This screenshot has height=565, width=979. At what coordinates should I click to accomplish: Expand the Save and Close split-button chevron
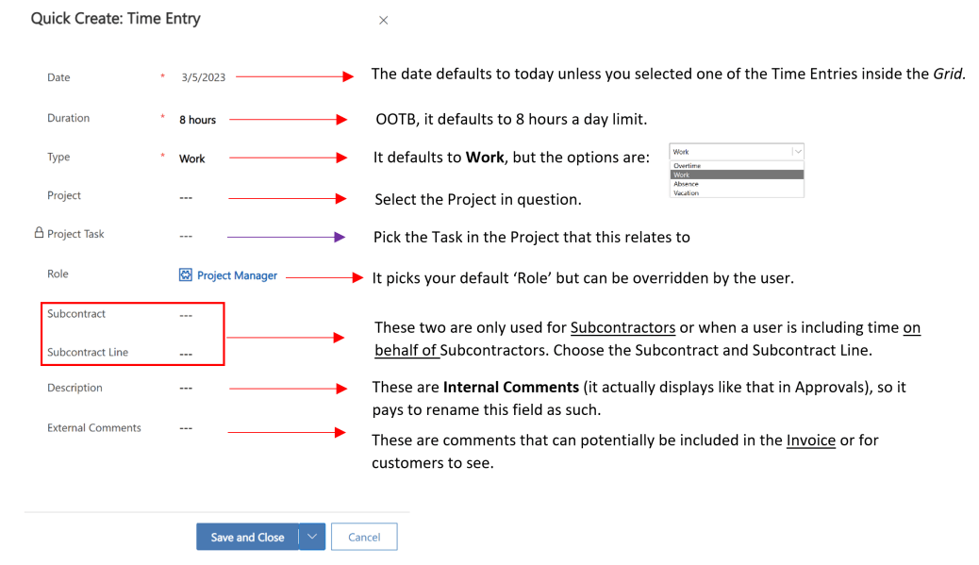[x=311, y=536]
